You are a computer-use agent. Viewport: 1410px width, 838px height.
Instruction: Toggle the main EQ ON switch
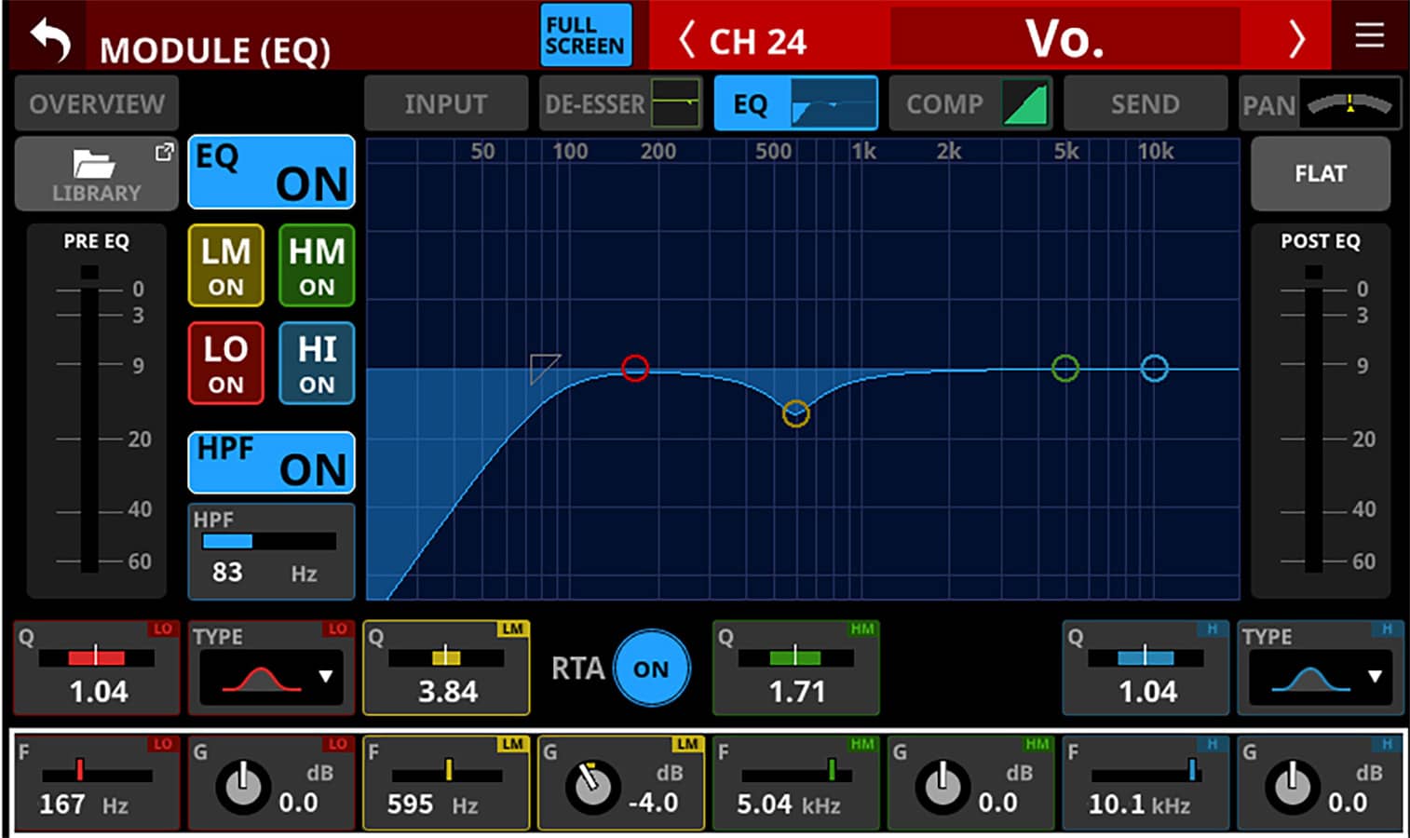[271, 172]
